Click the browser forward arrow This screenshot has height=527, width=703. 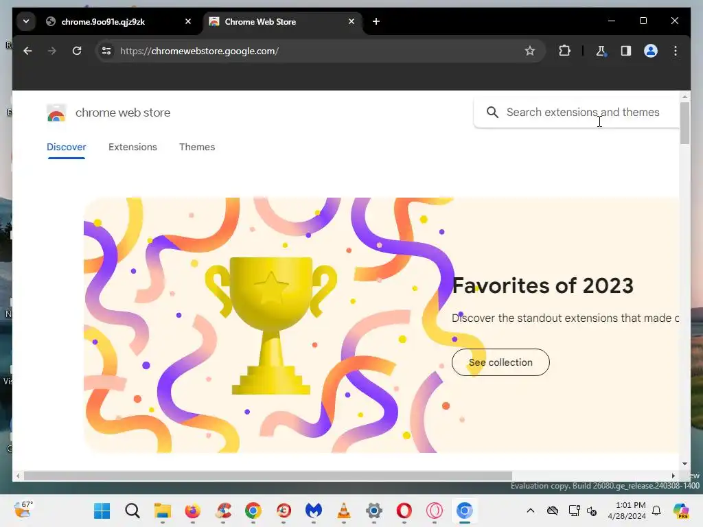[x=52, y=51]
